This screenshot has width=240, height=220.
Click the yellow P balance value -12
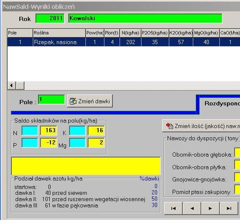(49, 143)
